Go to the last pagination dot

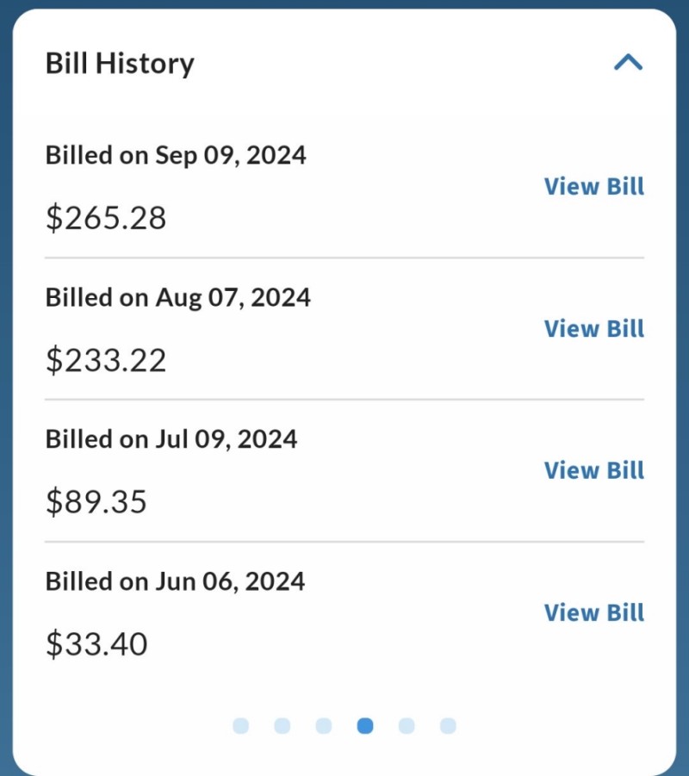[x=448, y=726]
